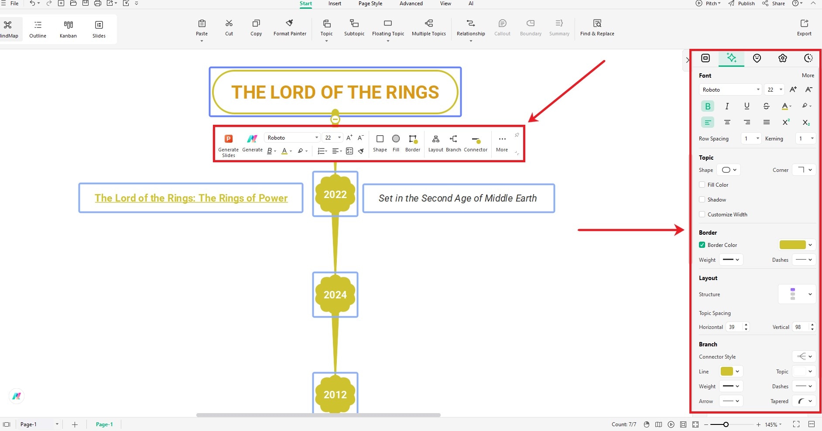
Task: Click the Horizontal topic spacing field
Action: coord(737,327)
